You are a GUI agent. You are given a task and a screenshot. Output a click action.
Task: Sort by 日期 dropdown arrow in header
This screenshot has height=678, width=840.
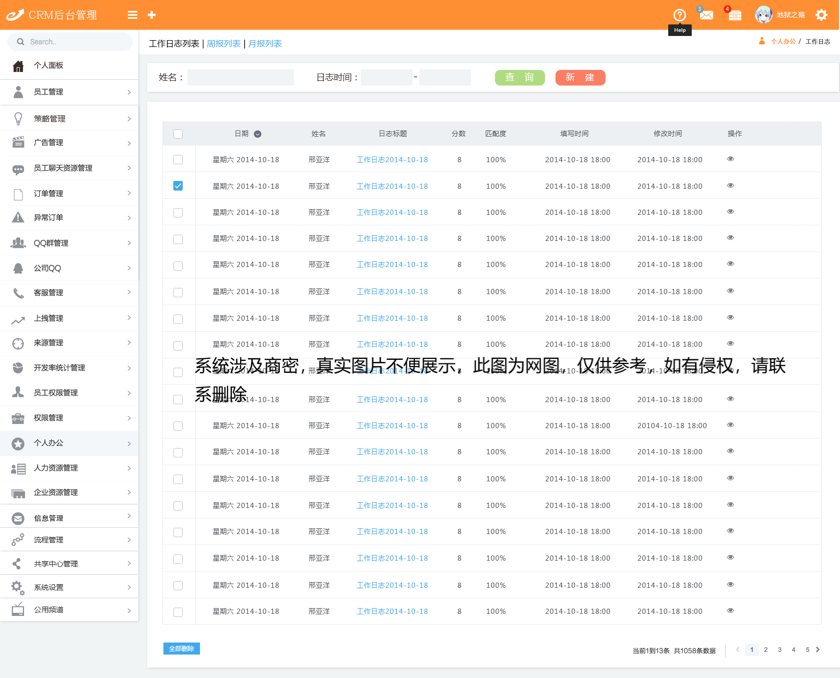[x=257, y=134]
